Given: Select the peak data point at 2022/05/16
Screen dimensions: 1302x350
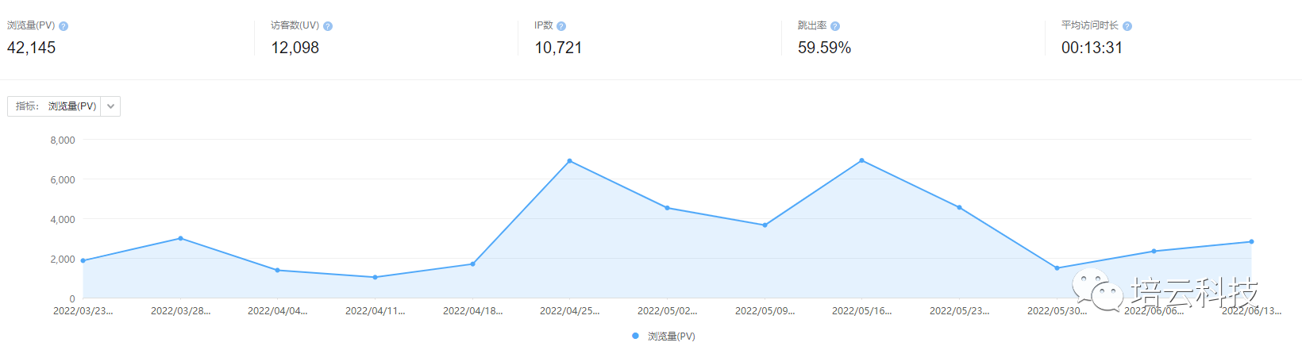Looking at the screenshot, I should (861, 161).
